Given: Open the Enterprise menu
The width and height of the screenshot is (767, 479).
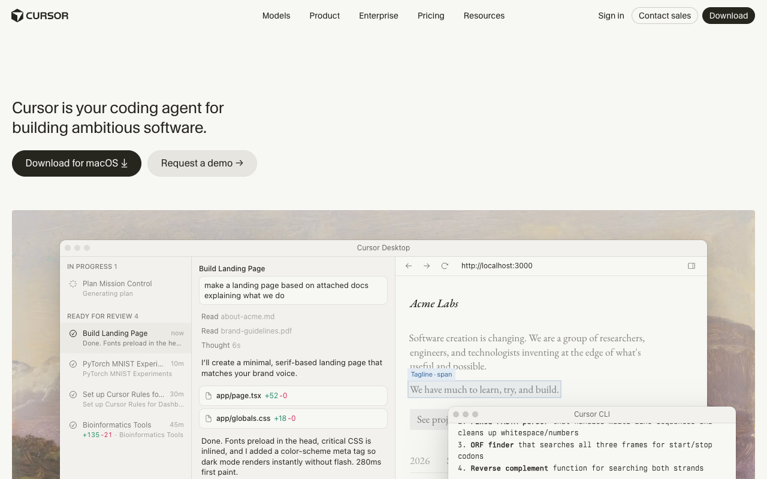Looking at the screenshot, I should [x=379, y=16].
